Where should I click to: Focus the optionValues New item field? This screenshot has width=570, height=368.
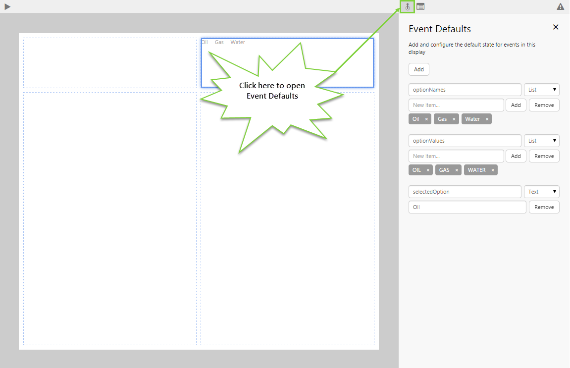tap(456, 156)
